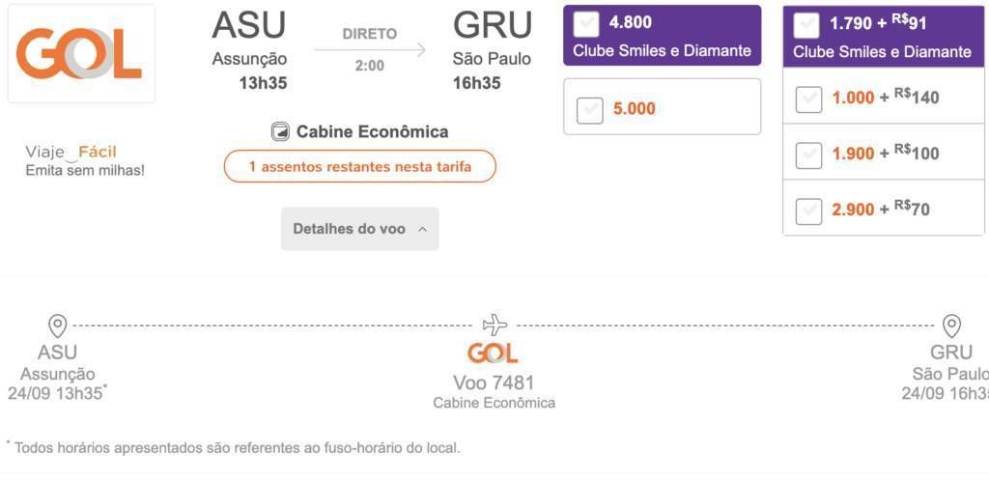Click the GRU arrival location pin icon
The height and width of the screenshot is (482, 989).
point(951,326)
